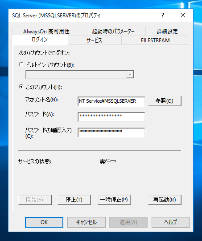Expand the built-in account dropdown arrow

130,75
